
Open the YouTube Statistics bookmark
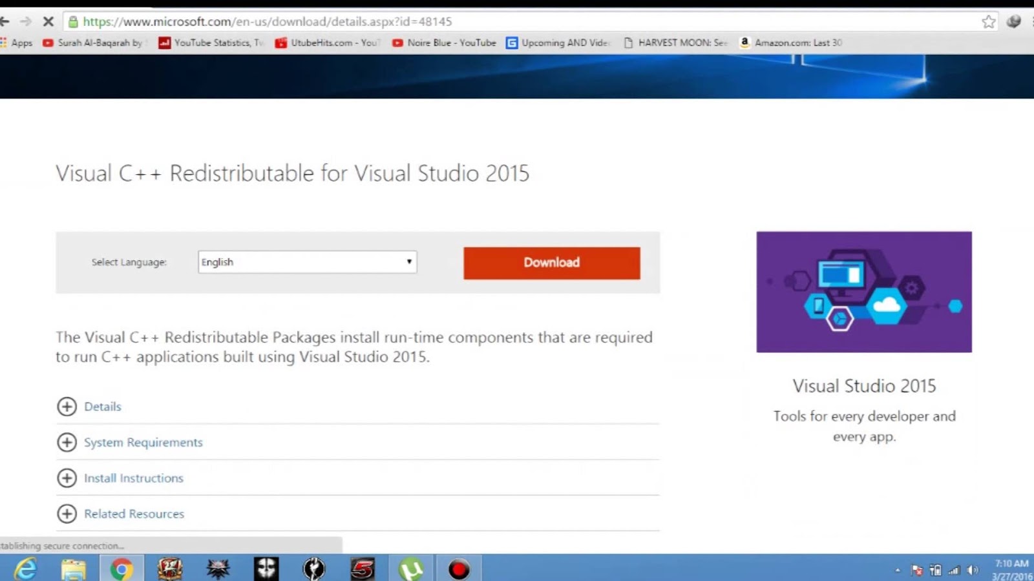[x=211, y=43]
